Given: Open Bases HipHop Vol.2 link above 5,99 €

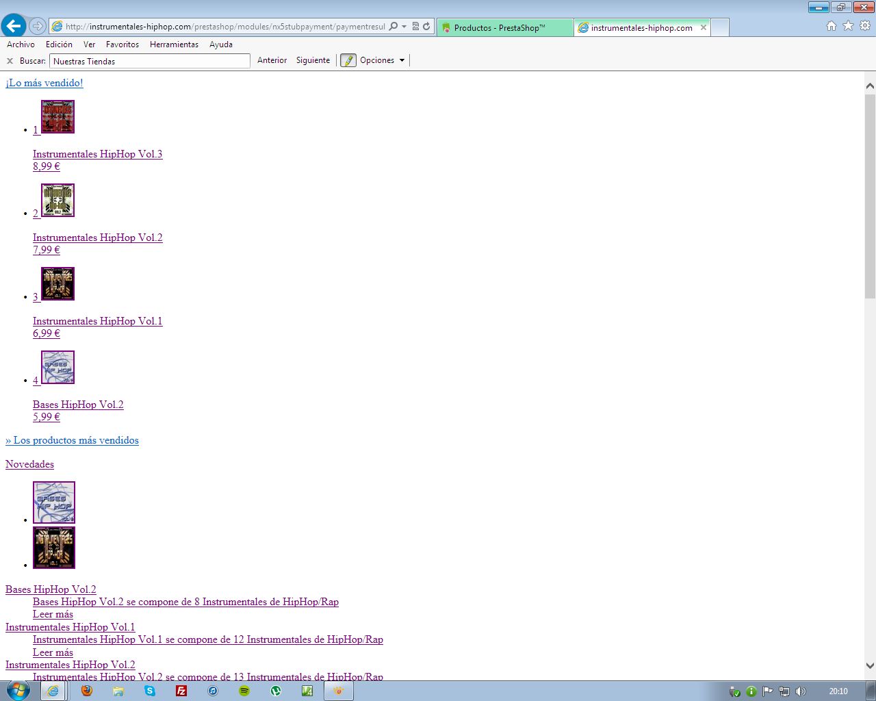Looking at the screenshot, I should [x=78, y=405].
